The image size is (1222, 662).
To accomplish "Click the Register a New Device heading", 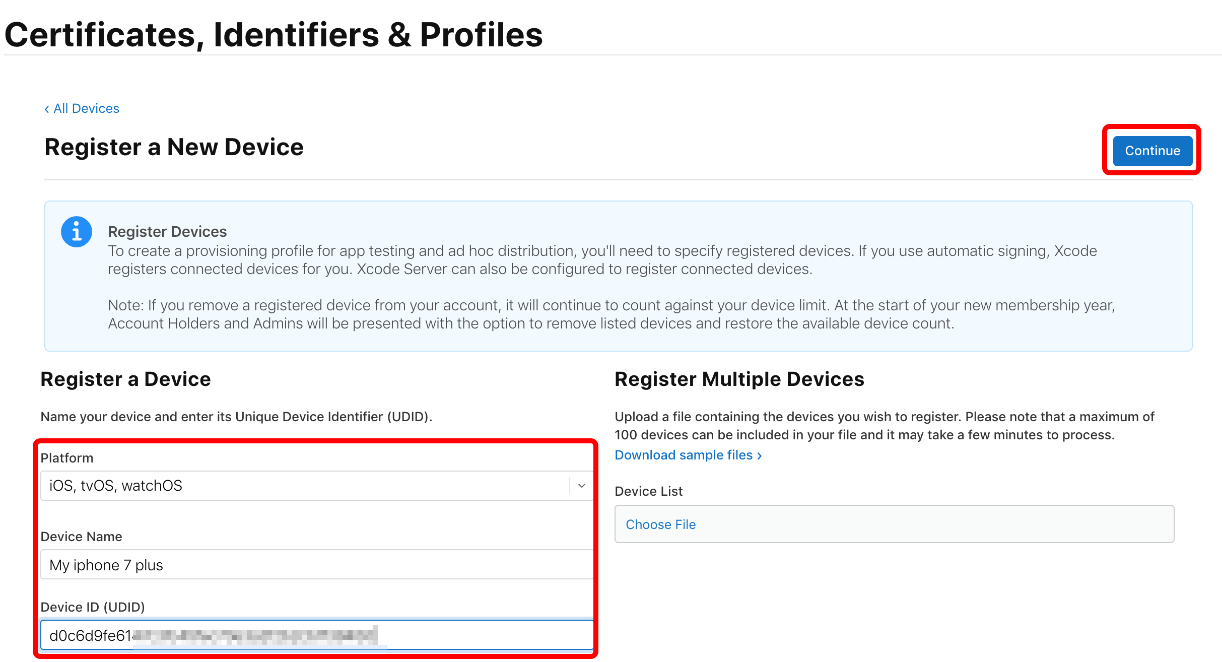I will click(174, 147).
